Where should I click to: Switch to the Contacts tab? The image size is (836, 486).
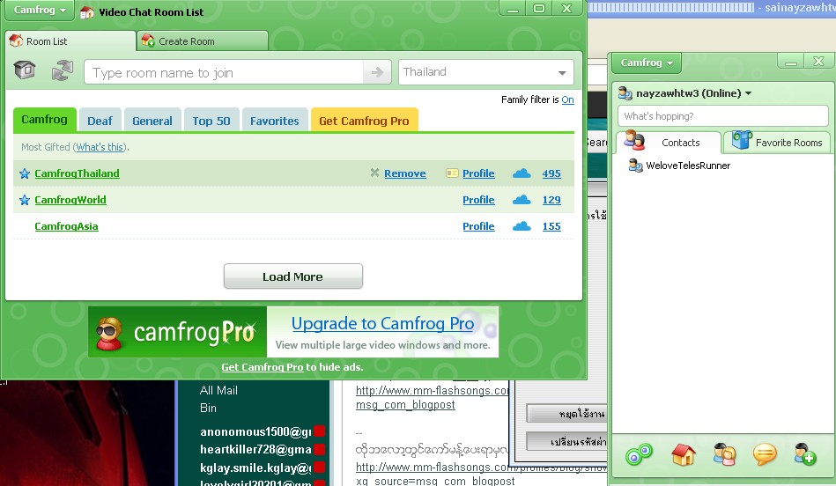[668, 143]
